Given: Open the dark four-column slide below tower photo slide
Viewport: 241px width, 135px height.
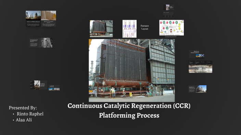Looking at the screenshot, I should pyautogui.click(x=168, y=14).
